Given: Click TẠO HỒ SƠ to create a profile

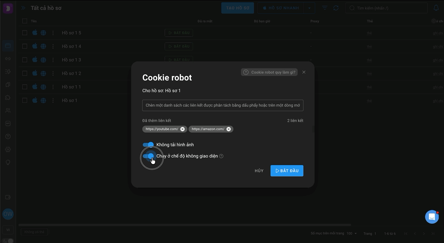Looking at the screenshot, I should [238, 8].
